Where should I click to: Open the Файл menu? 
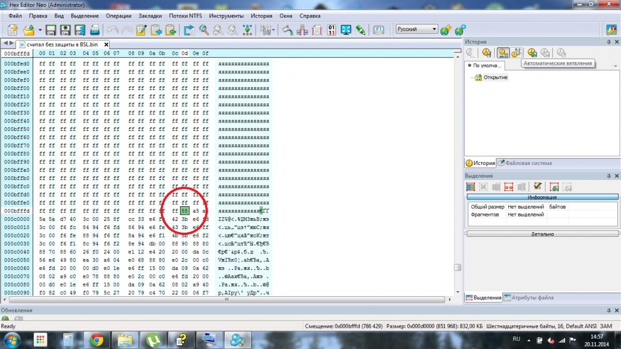click(x=15, y=16)
